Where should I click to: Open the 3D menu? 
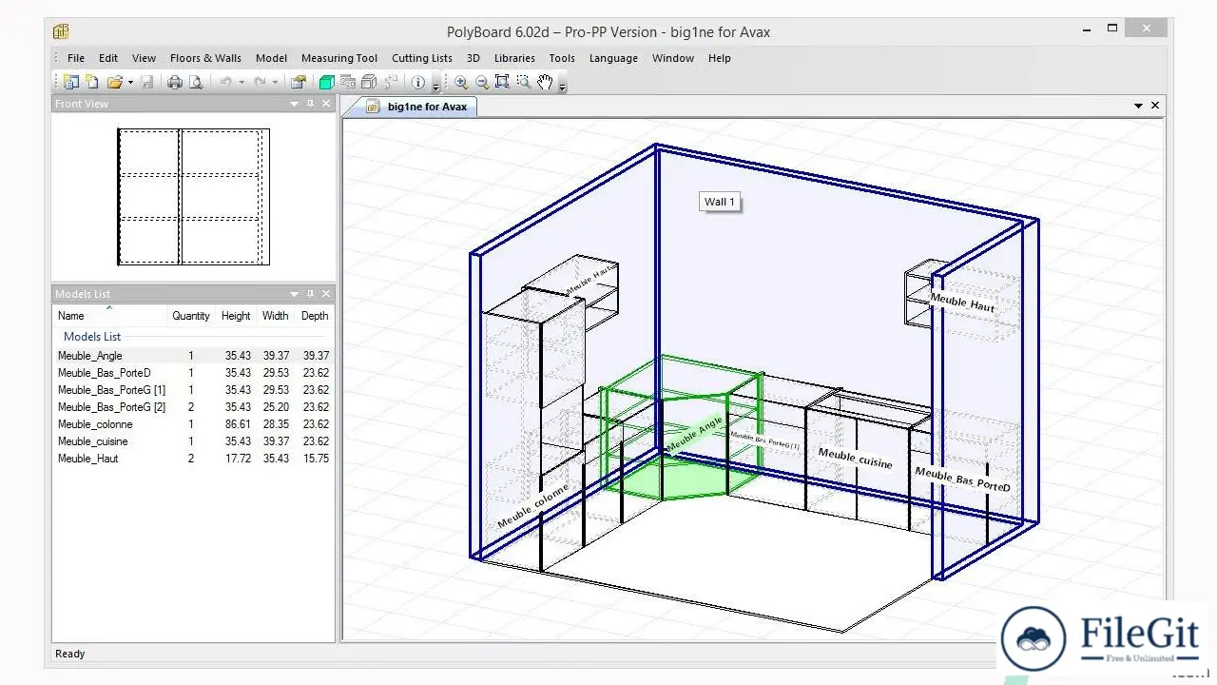[473, 58]
